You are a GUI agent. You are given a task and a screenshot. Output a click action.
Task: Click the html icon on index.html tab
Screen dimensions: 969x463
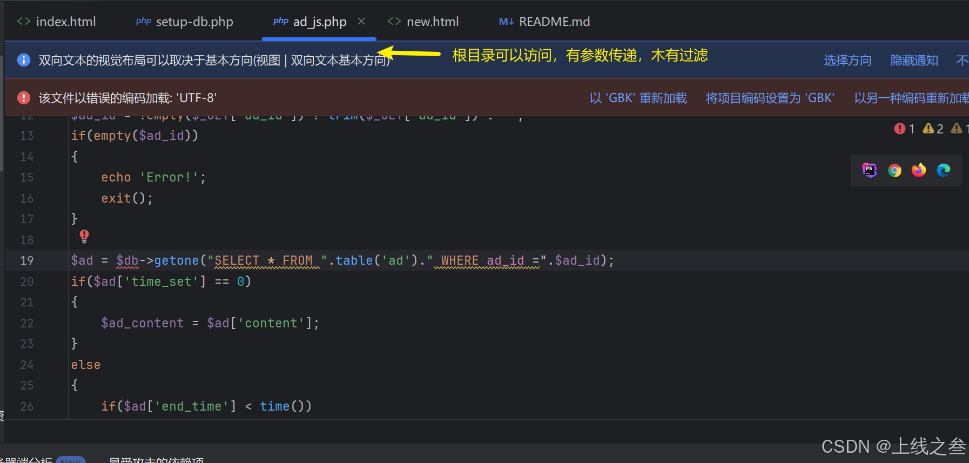coord(24,21)
